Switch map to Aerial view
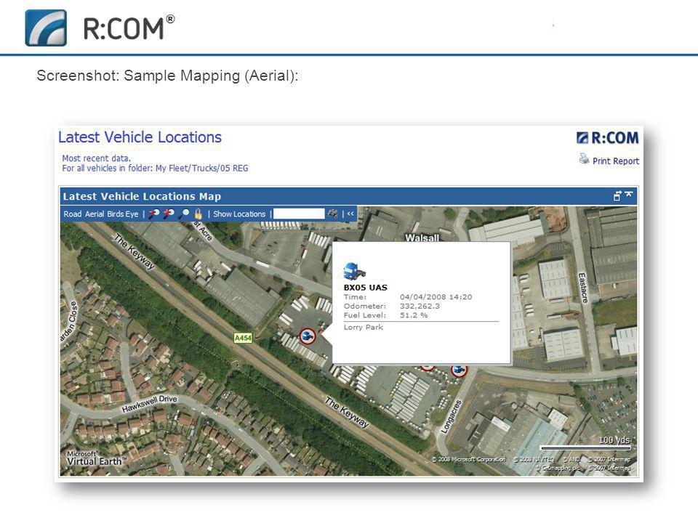This screenshot has height=523, width=698. click(x=95, y=214)
